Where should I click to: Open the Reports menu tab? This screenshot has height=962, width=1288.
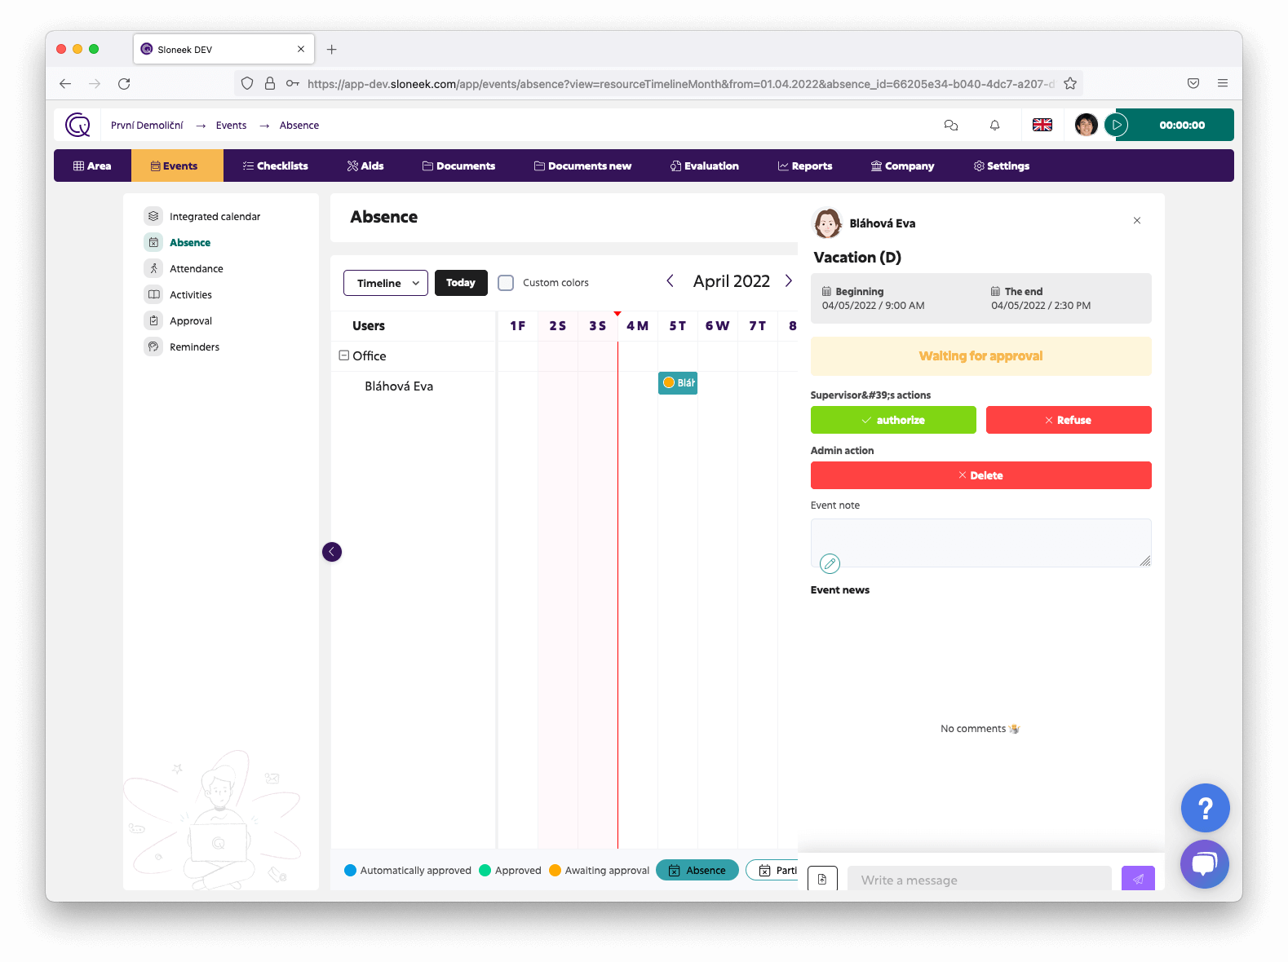click(x=804, y=166)
